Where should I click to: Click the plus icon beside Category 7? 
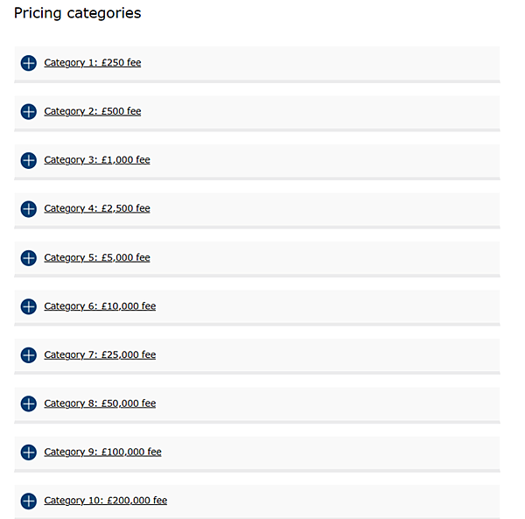(x=29, y=355)
